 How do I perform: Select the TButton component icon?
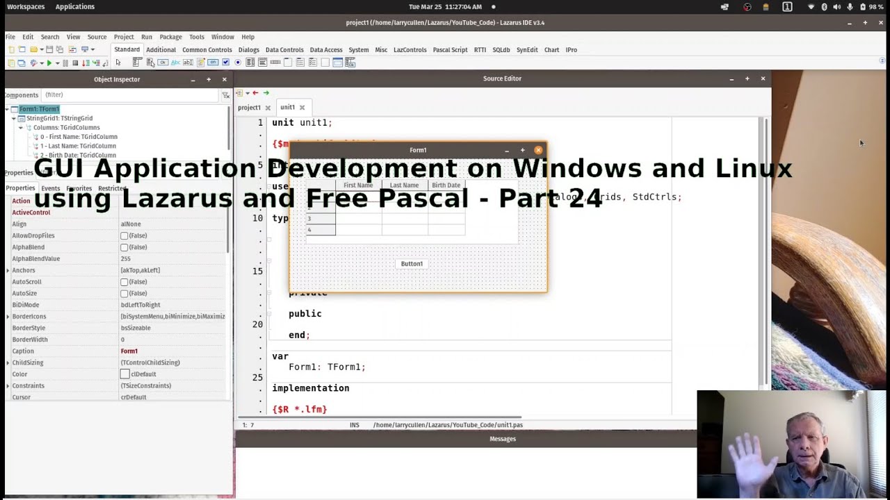[163, 62]
